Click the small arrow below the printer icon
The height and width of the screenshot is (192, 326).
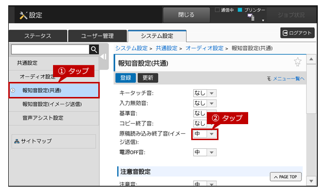pyautogui.click(x=263, y=20)
